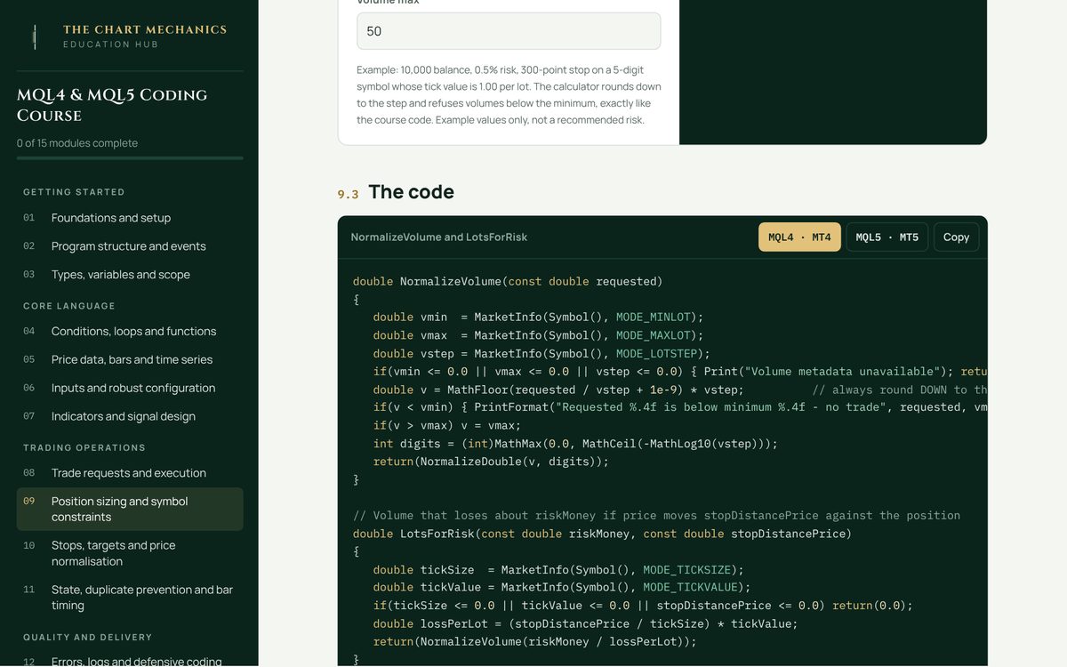Click the 'double LotsForRisk' function signature line
Image resolution: width=1067 pixels, height=667 pixels.
click(602, 534)
